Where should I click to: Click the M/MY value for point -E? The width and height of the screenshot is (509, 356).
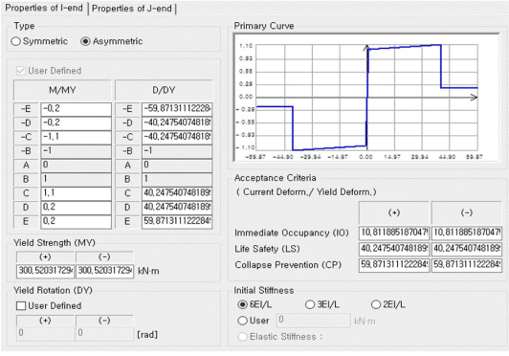click(76, 109)
